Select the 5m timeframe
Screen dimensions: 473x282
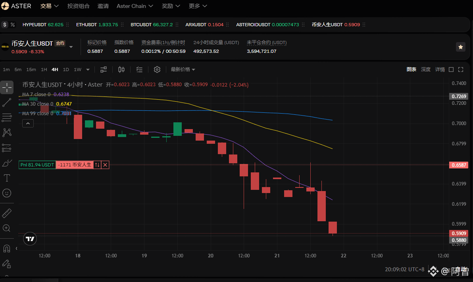pyautogui.click(x=18, y=70)
